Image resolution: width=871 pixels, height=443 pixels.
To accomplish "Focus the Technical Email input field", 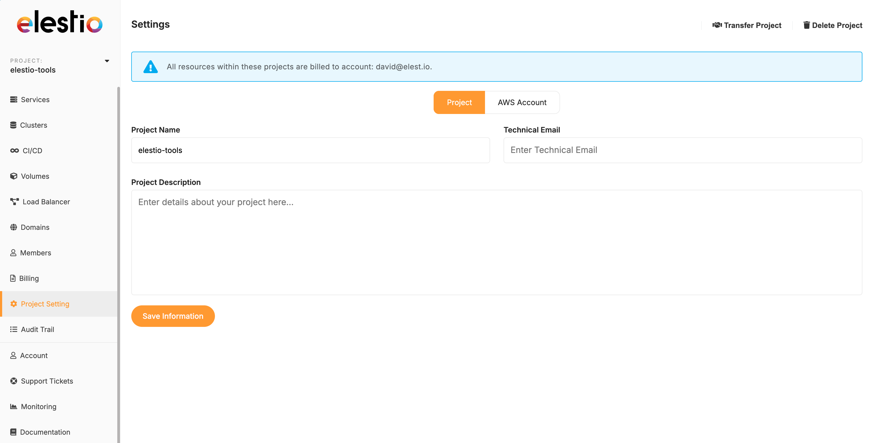I will (682, 150).
